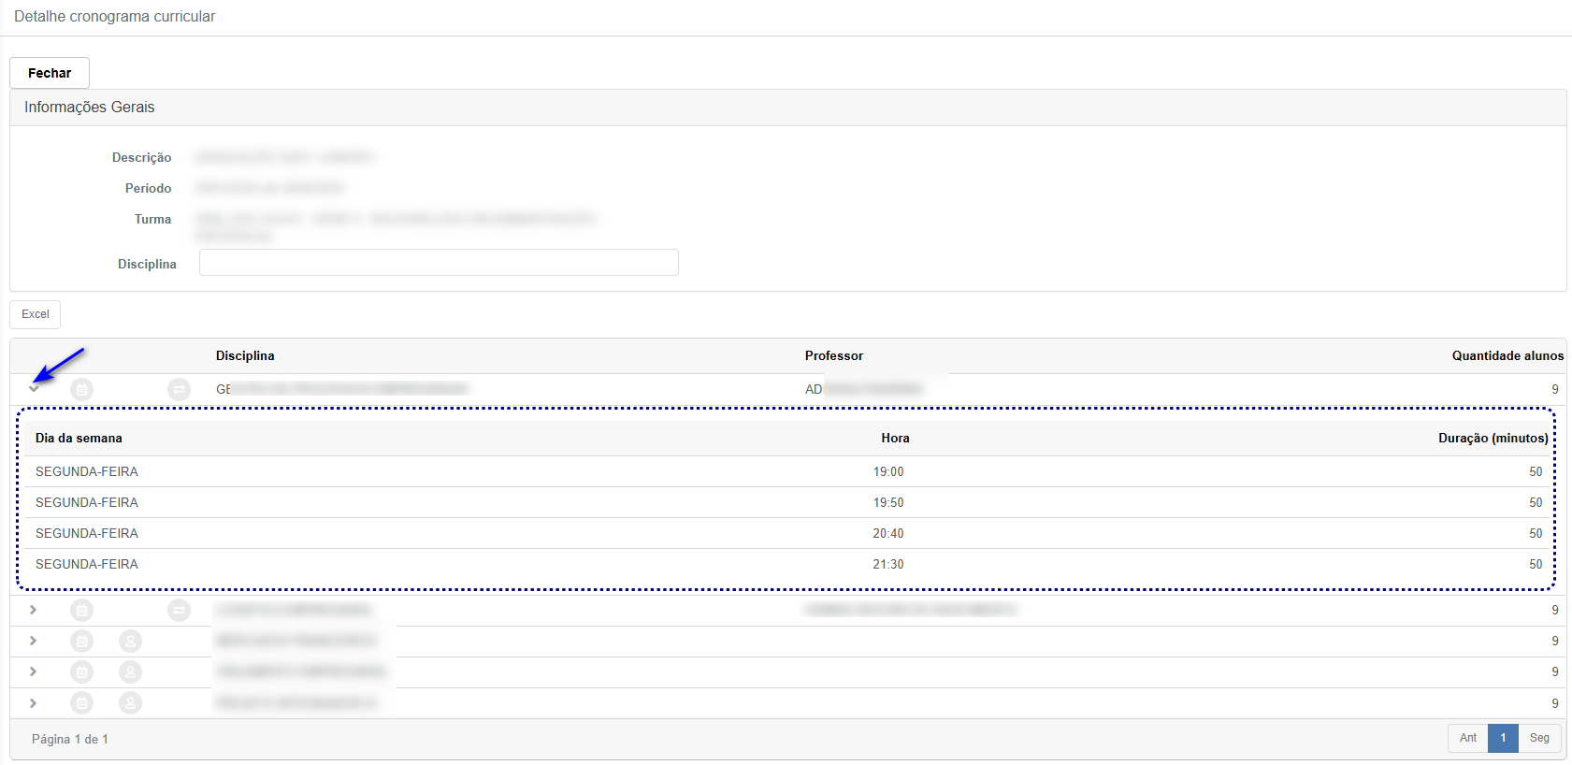Click the Professor column header

coord(833,356)
